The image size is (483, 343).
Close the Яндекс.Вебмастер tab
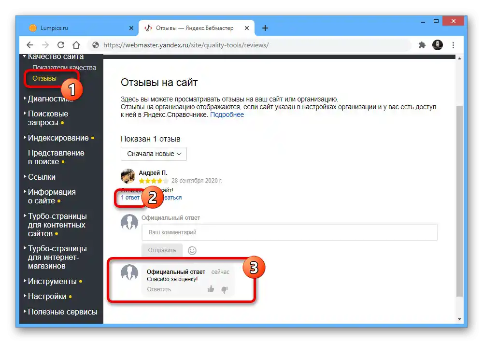click(x=247, y=28)
